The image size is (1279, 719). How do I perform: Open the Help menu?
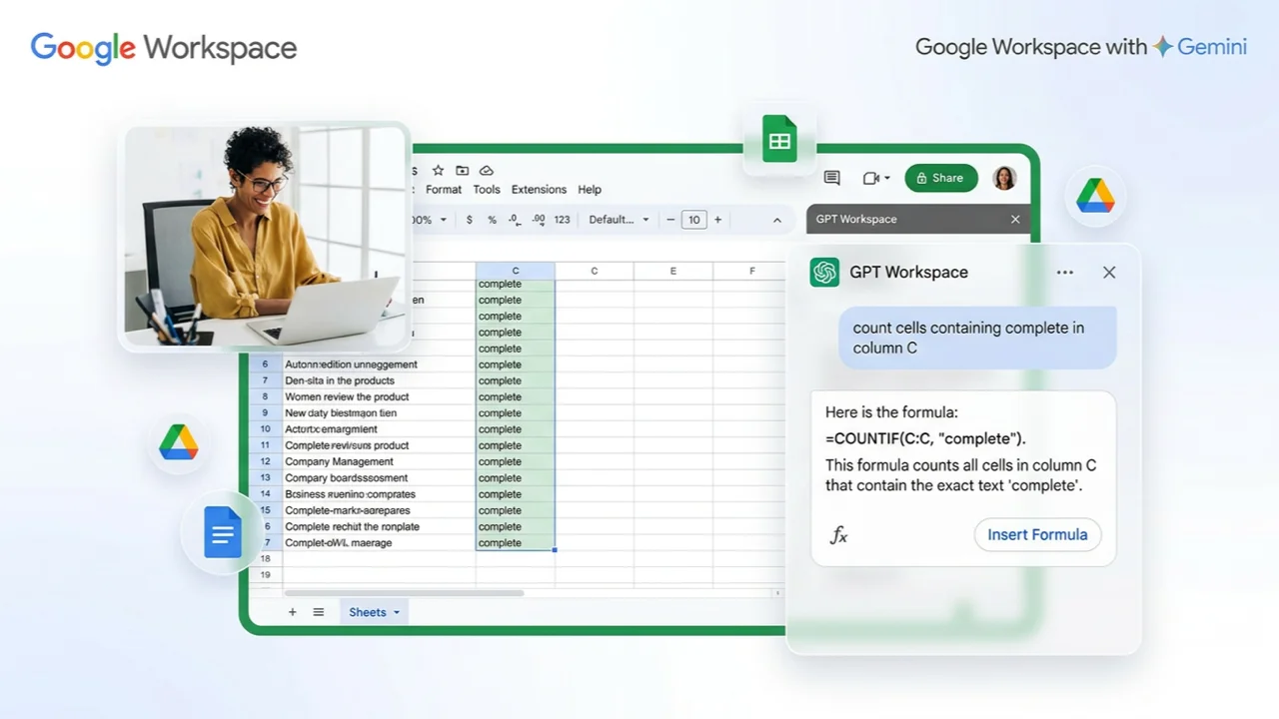[590, 190]
